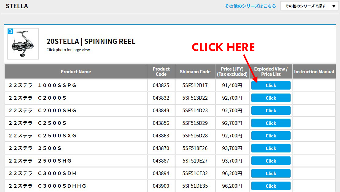
Task: Select product name ２２ステラ Ｃ２５００Ｓ
Action: pyautogui.click(x=37, y=123)
